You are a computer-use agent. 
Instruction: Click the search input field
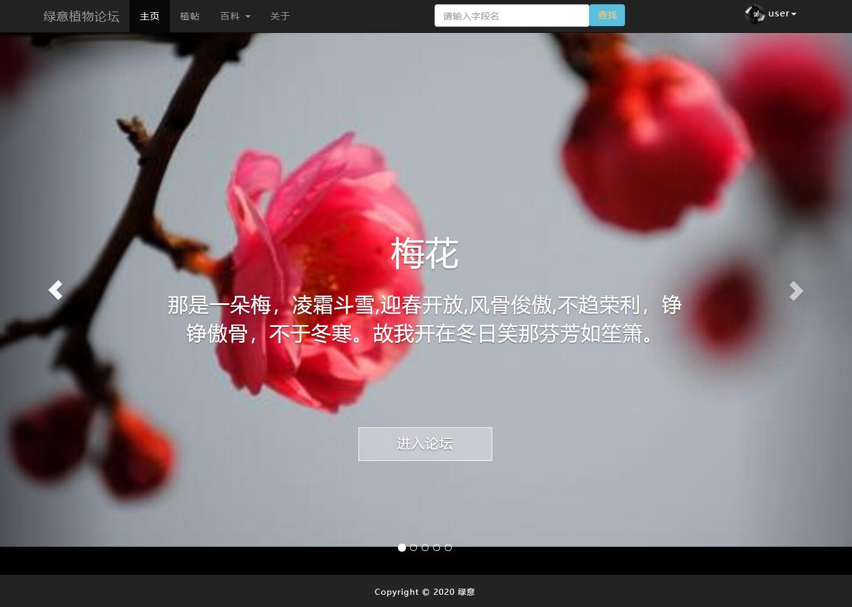(x=511, y=15)
